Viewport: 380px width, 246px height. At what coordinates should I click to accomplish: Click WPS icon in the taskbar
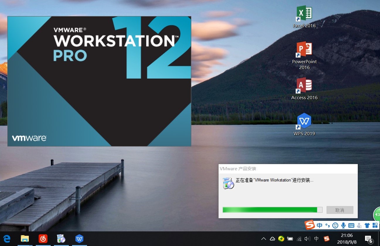[79, 239]
